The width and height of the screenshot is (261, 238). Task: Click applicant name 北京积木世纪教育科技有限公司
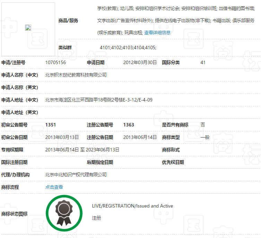tap(76, 75)
